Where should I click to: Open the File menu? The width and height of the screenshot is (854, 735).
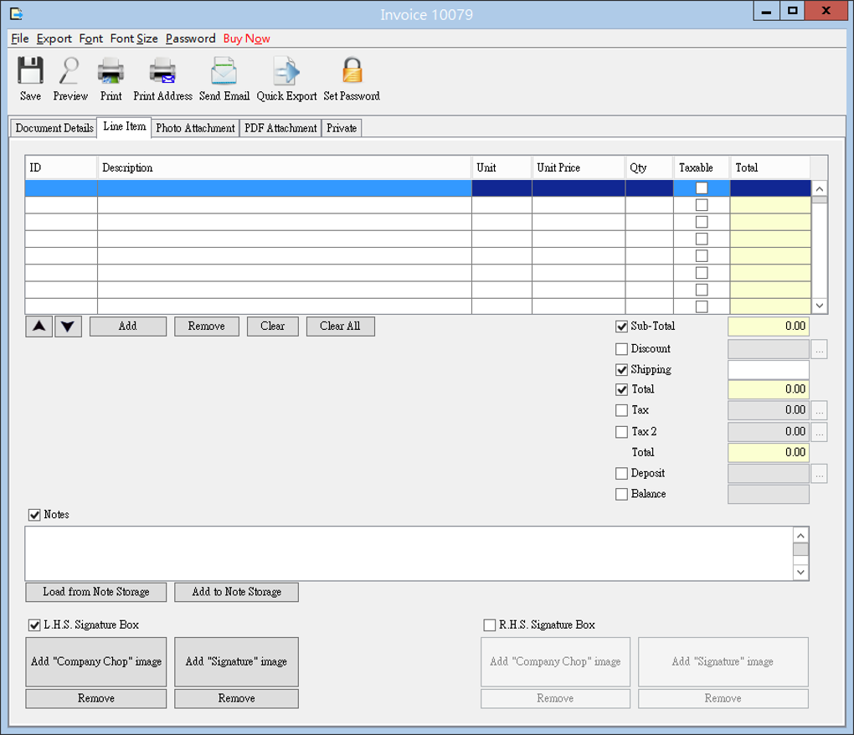[x=19, y=39]
